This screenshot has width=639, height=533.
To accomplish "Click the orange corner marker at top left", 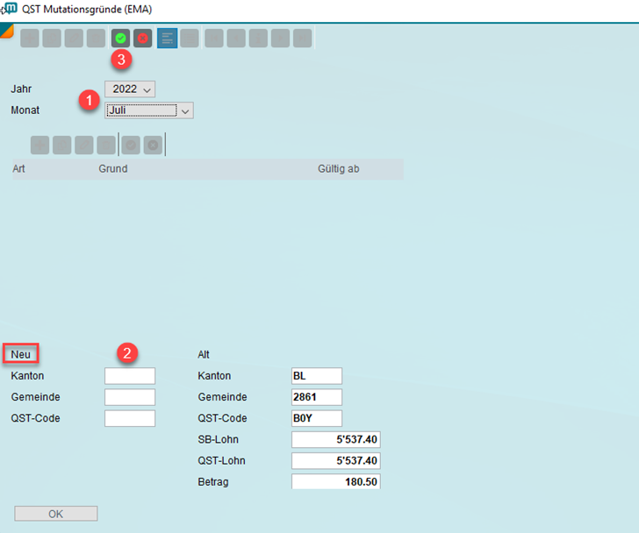I will (x=6, y=31).
